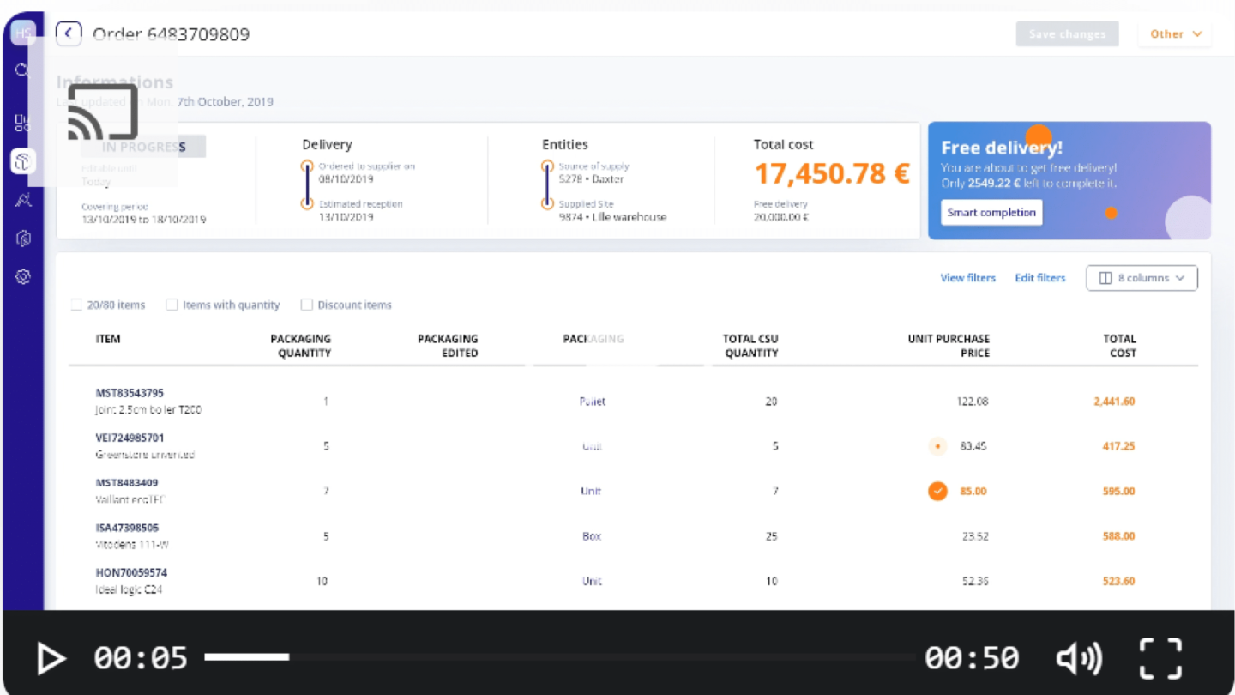Open settings gear in sidebar

[x=23, y=277]
